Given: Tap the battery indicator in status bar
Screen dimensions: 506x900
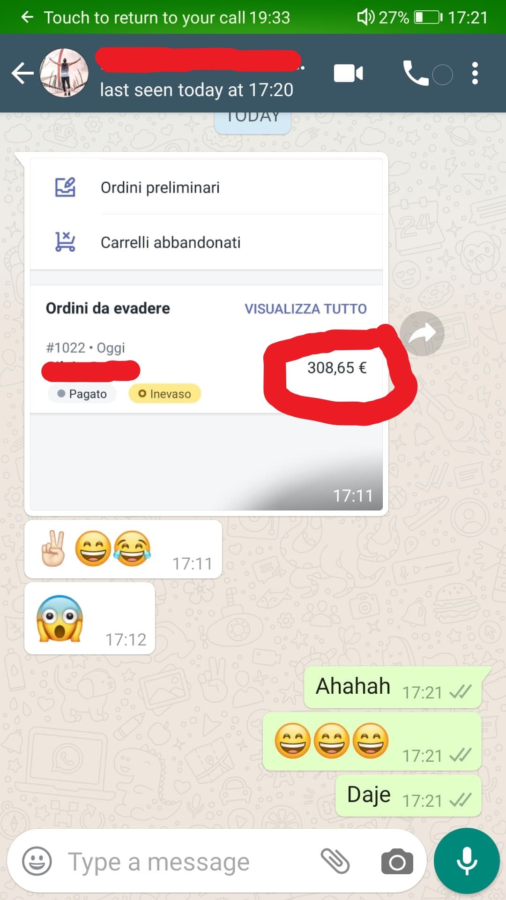Looking at the screenshot, I should point(428,18).
